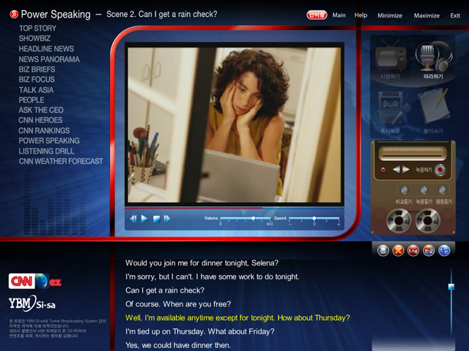Show Korean subtitles with 한글 icon
Viewport: 469px width, 351px height.
click(429, 251)
